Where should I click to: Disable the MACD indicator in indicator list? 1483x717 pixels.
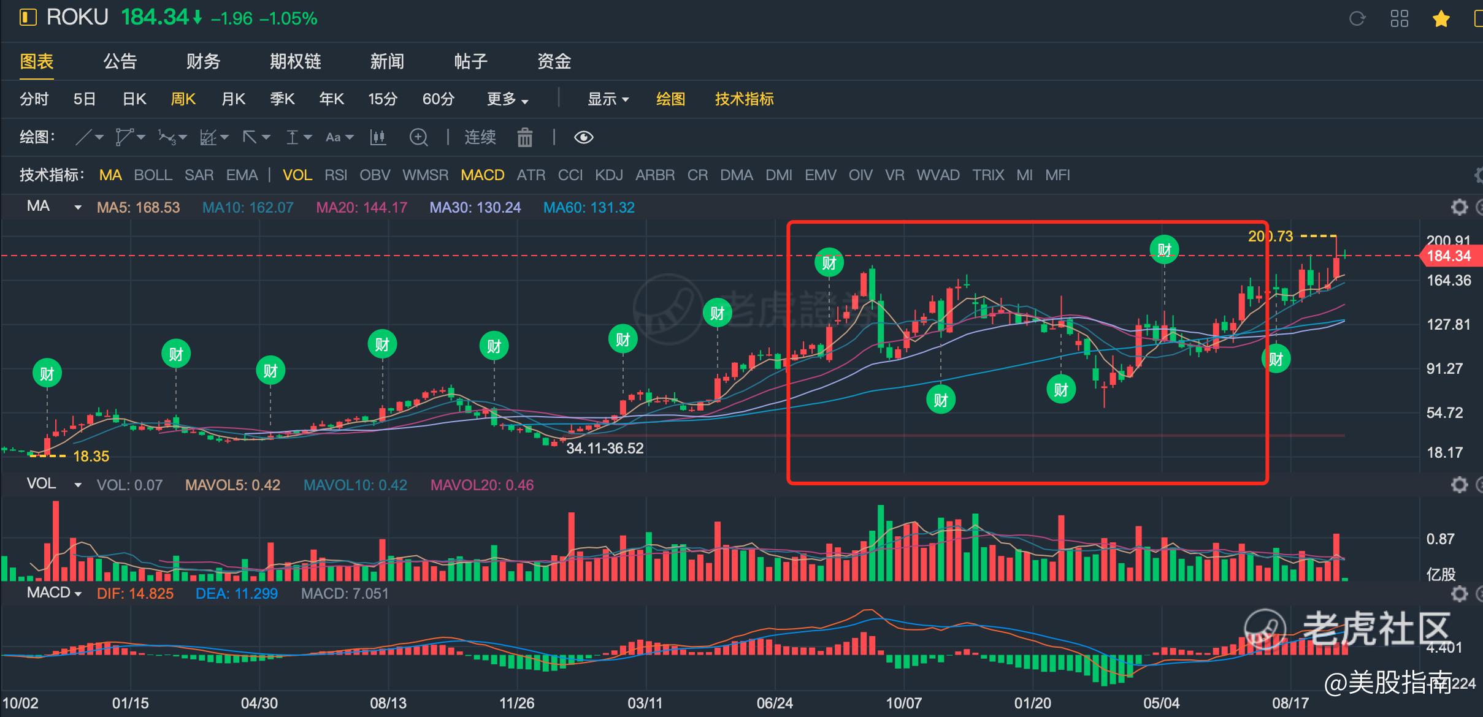pyautogui.click(x=482, y=175)
